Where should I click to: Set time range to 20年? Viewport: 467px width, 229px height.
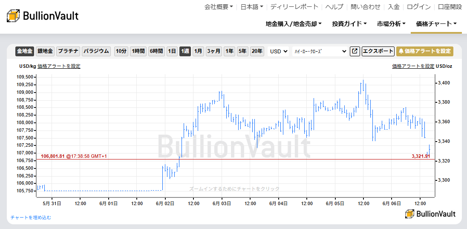pyautogui.click(x=257, y=51)
